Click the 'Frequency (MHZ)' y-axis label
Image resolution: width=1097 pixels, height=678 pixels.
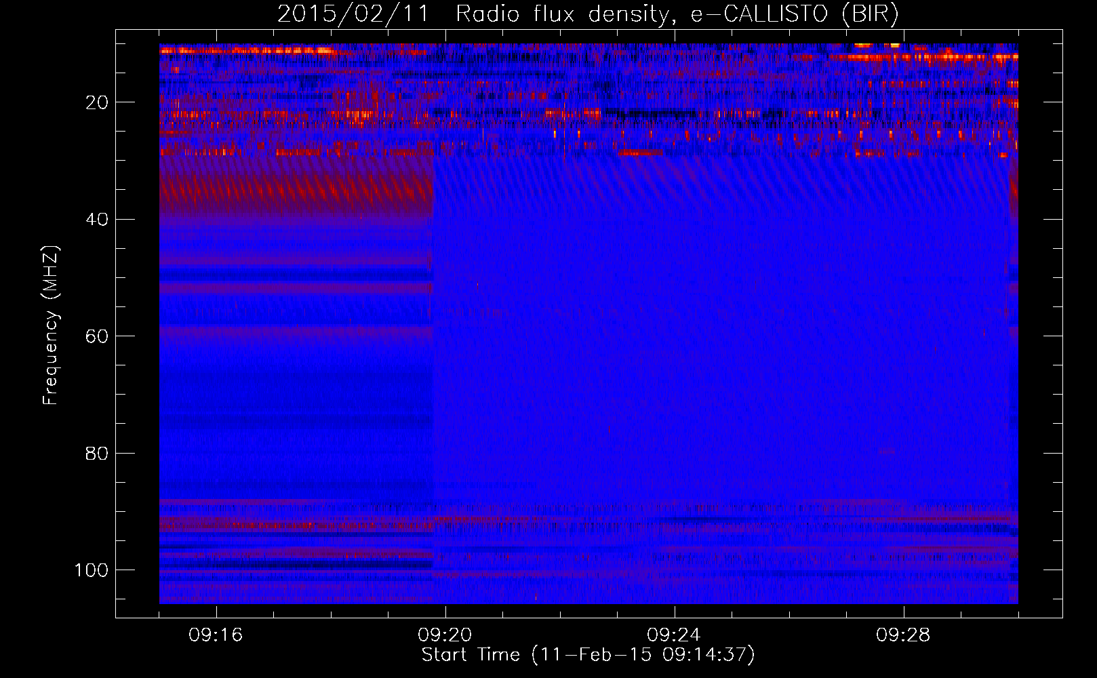(x=51, y=325)
